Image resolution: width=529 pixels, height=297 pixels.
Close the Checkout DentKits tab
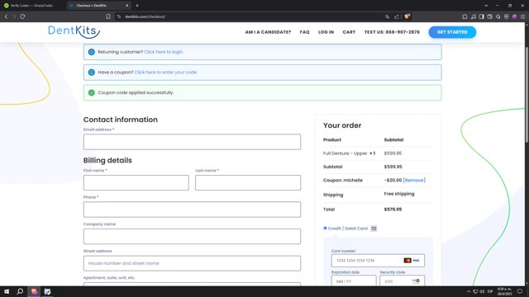pos(126,6)
